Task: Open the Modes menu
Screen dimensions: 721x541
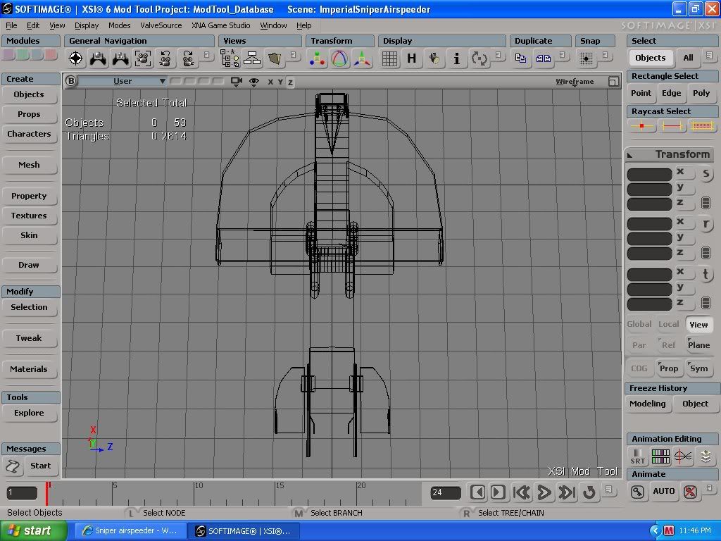Action: coord(120,25)
